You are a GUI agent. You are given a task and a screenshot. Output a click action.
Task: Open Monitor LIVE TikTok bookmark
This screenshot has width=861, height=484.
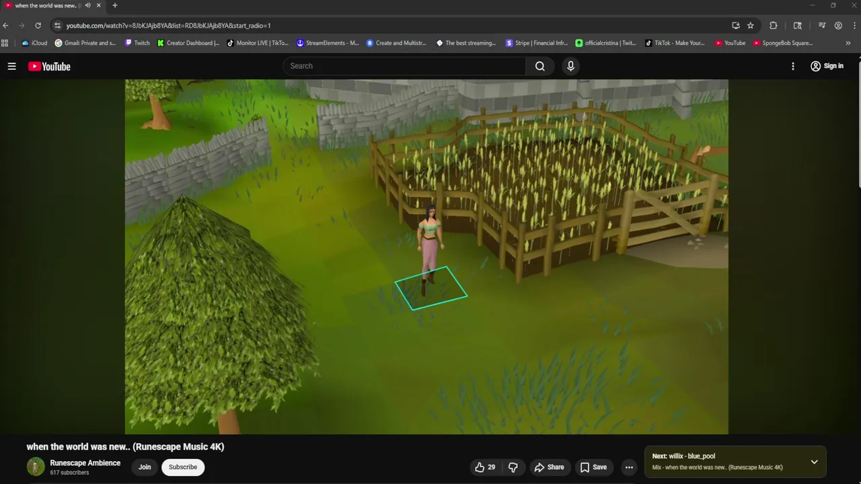tap(258, 43)
